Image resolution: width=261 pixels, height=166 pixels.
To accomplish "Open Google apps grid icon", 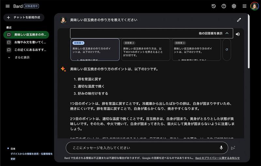I will click(x=244, y=6).
